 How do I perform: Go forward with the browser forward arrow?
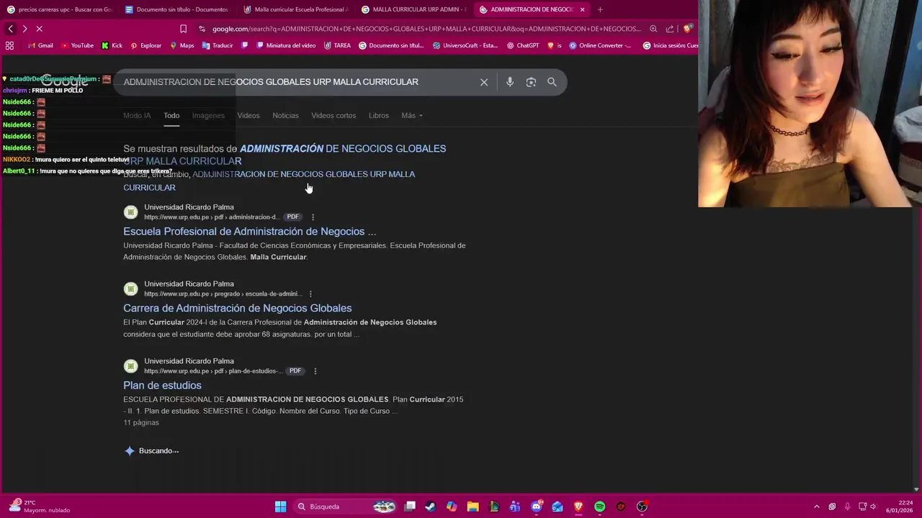click(24, 29)
